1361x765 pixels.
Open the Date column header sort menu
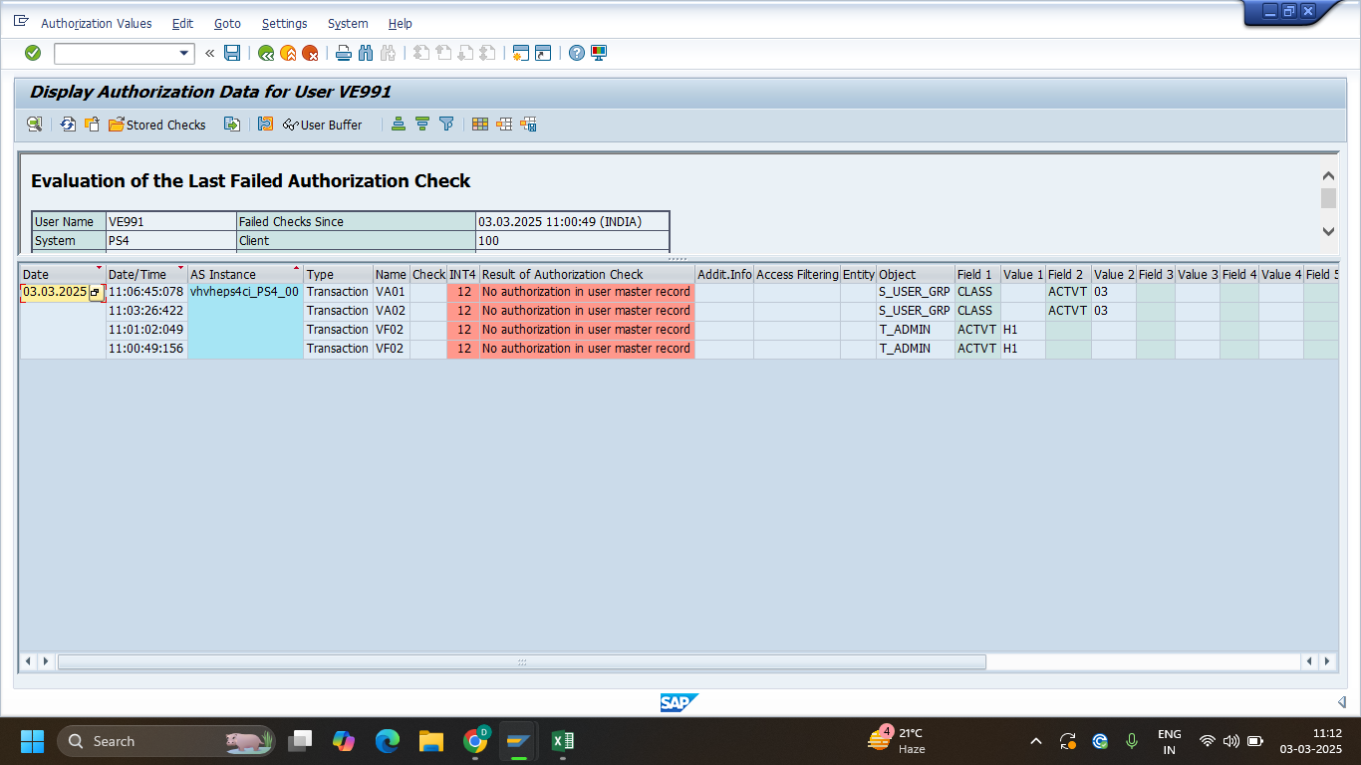(99, 269)
